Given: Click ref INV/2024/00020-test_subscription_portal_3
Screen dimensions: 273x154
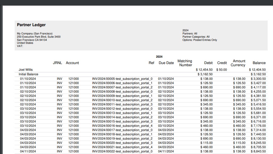Looking at the screenshot, I should tap(122, 143).
